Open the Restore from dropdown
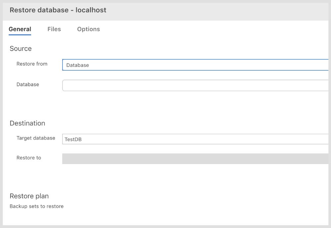This screenshot has width=331, height=228. 195,65
